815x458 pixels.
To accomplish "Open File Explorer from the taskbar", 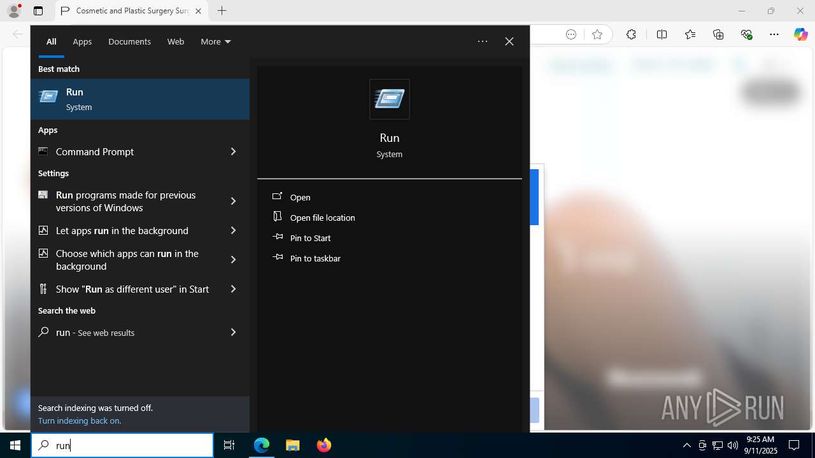I will click(x=292, y=445).
